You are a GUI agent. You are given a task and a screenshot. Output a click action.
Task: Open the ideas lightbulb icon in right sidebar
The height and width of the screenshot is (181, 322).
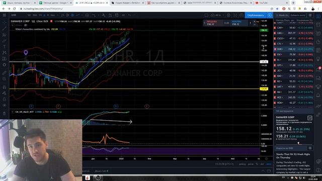click(x=318, y=59)
